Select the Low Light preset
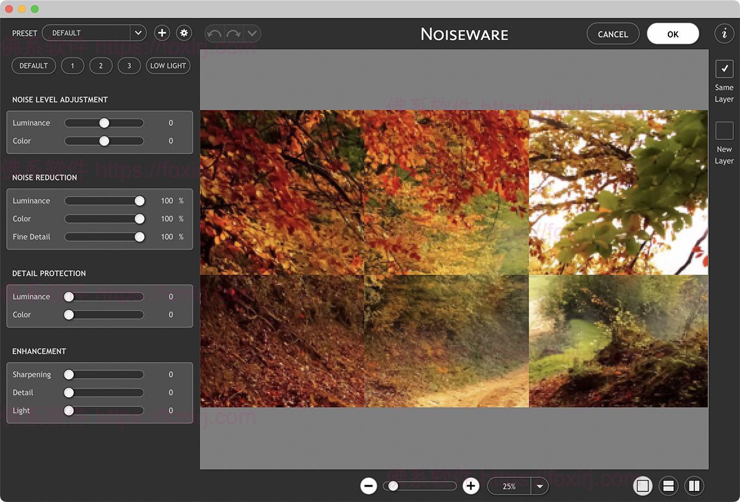This screenshot has height=502, width=740. [168, 66]
